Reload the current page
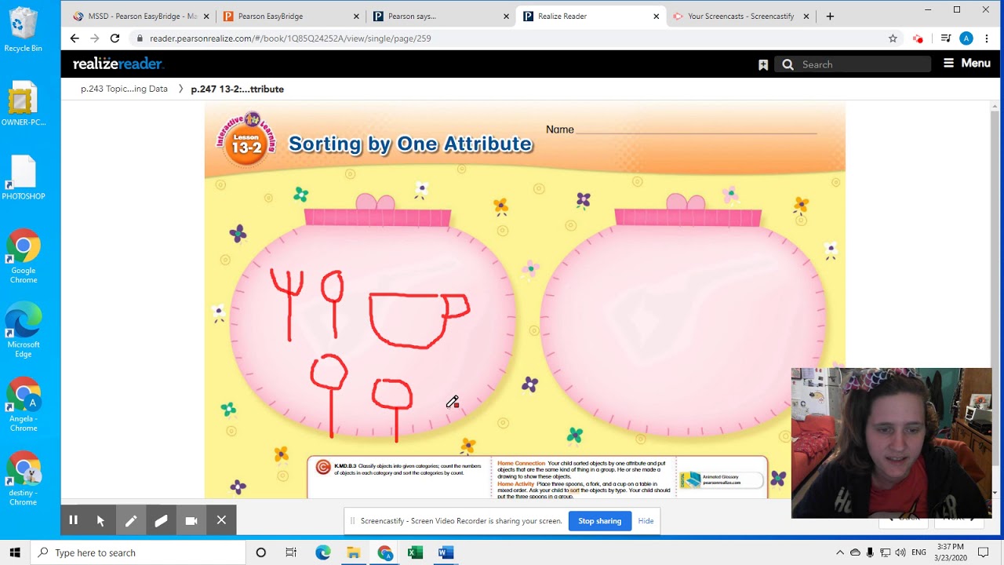This screenshot has width=1004, height=565. [115, 38]
